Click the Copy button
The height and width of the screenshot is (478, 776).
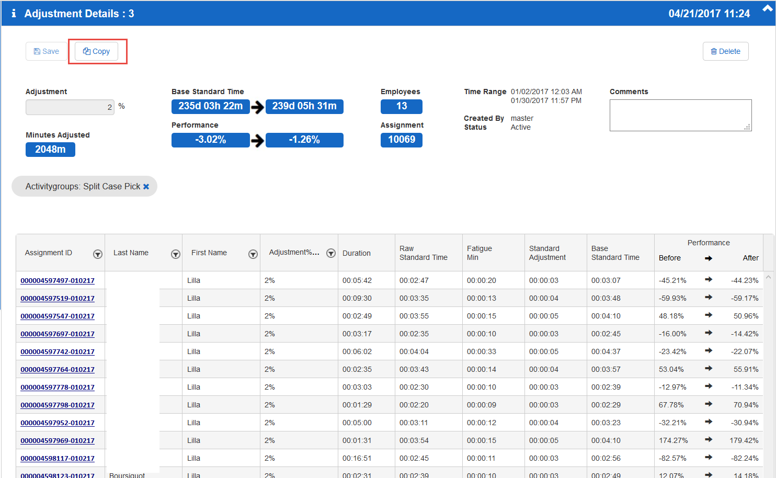(96, 51)
